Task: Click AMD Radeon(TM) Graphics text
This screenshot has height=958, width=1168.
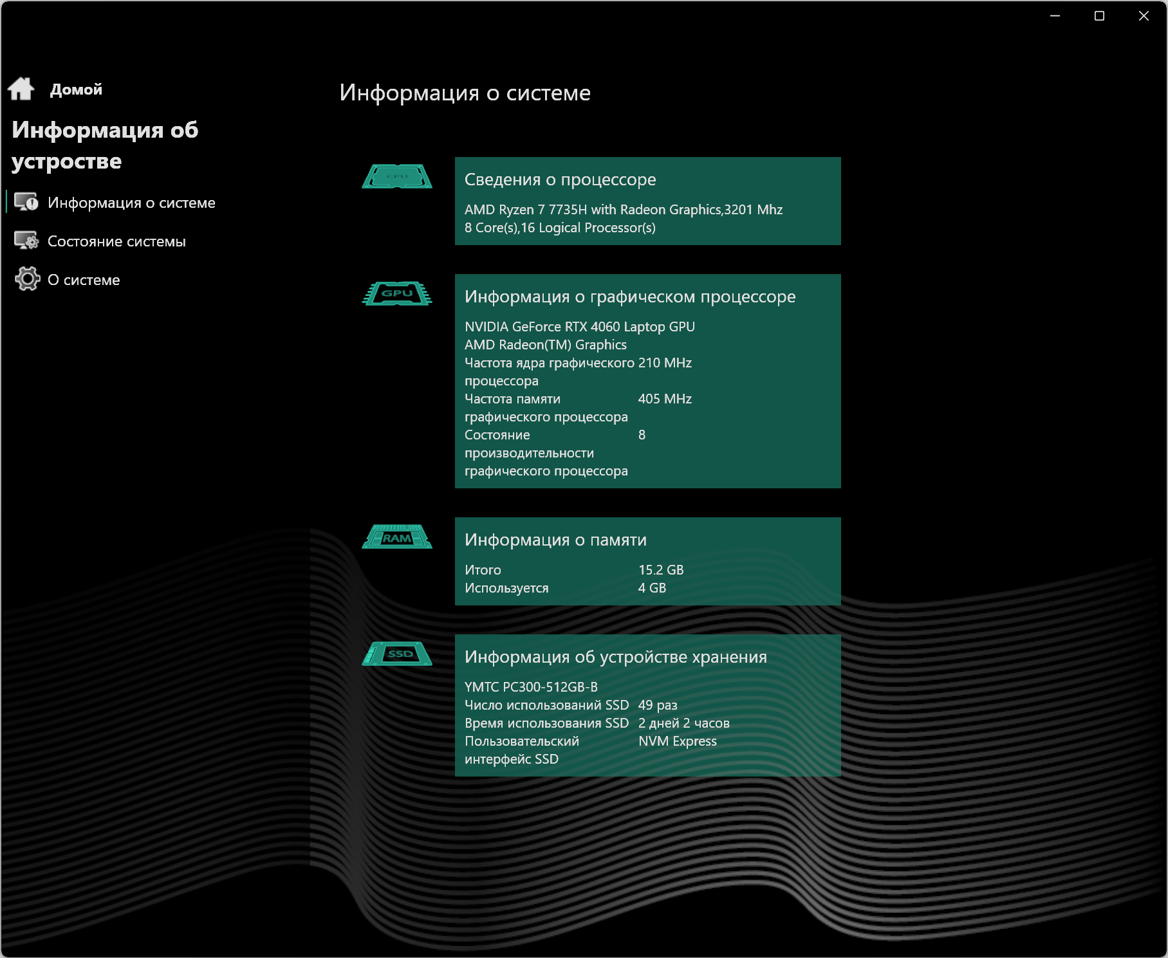Action: click(x=546, y=345)
